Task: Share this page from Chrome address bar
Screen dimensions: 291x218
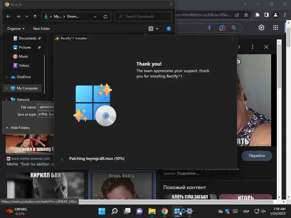Action: [237, 15]
